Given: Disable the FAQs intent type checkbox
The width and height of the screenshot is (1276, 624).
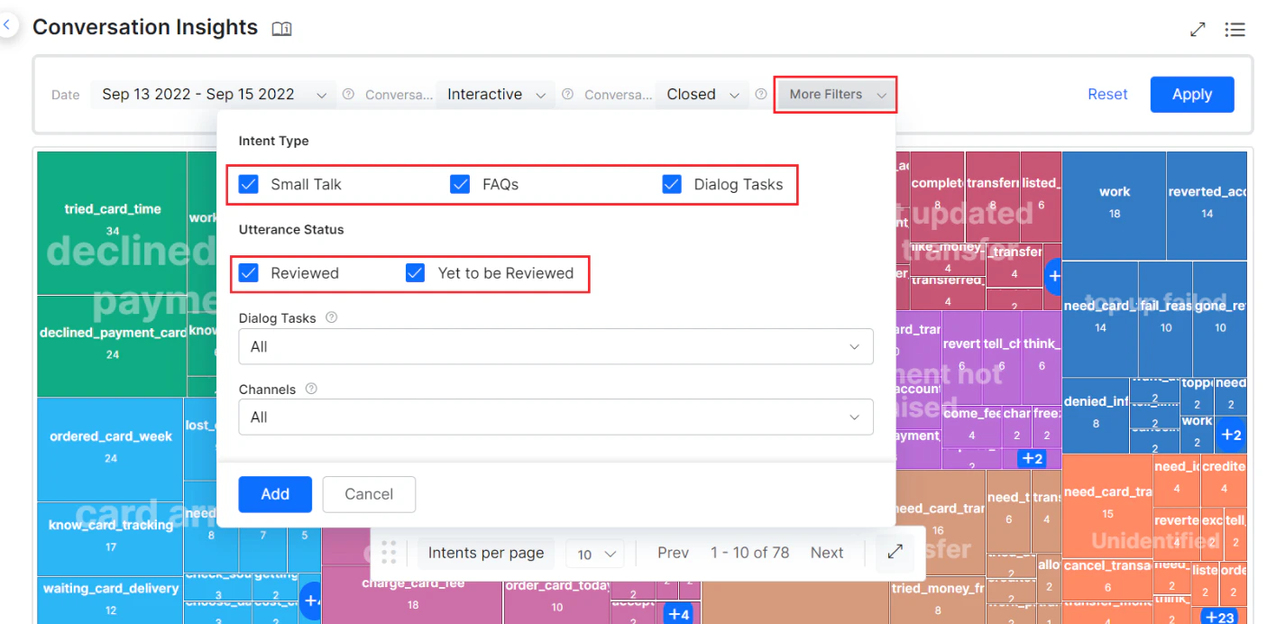Looking at the screenshot, I should [x=460, y=183].
